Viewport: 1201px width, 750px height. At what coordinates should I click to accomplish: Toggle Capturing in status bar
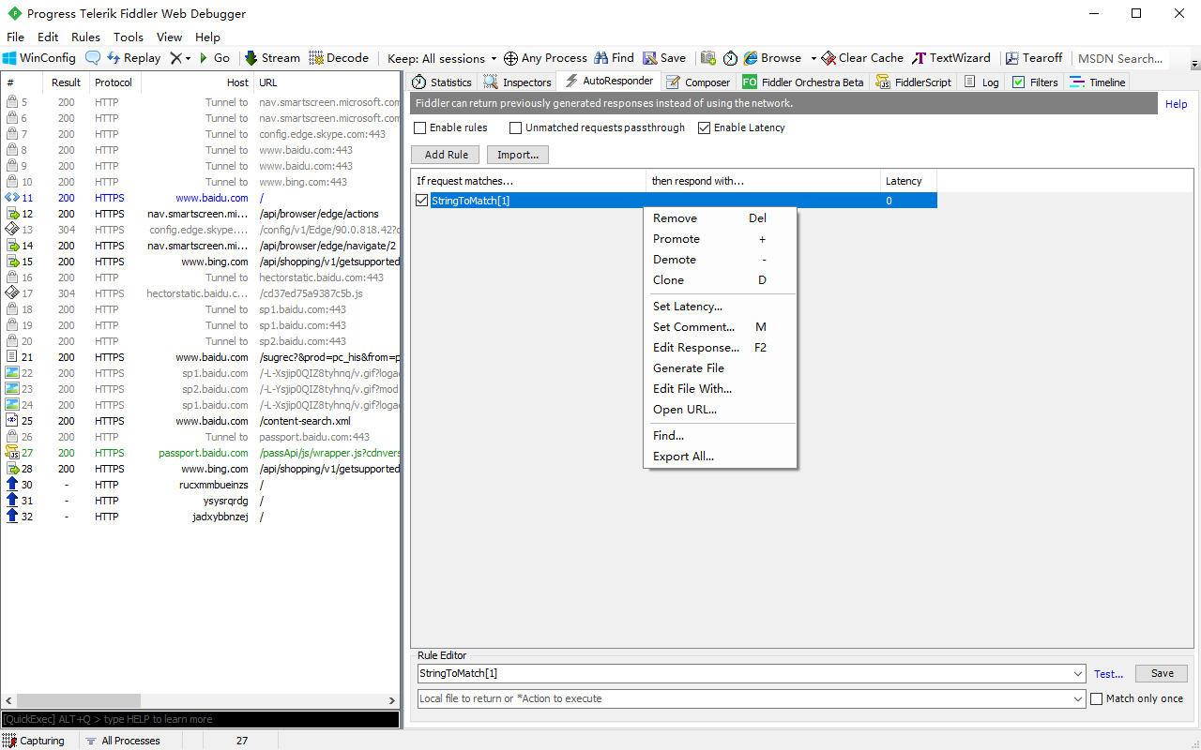(34, 741)
